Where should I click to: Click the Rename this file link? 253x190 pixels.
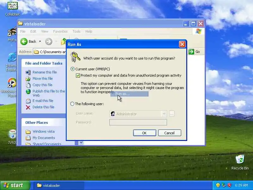(x=45, y=72)
